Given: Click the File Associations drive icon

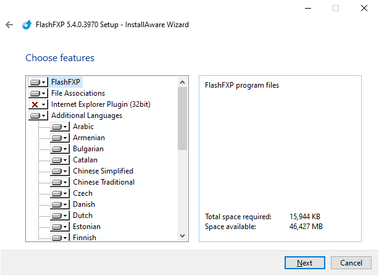Looking at the screenshot, I should [35, 93].
